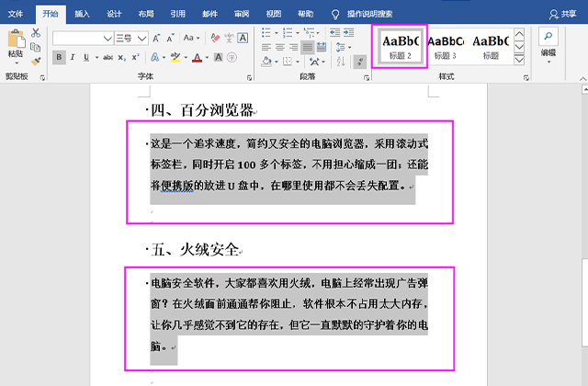The image size is (588, 386).
Task: Switch to 引用 References tab
Action: click(x=177, y=15)
